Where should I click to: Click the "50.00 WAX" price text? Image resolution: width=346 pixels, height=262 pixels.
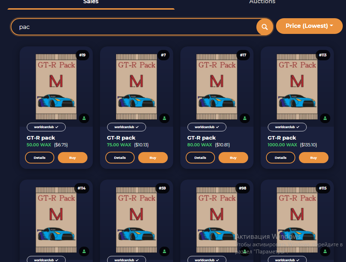click(x=39, y=145)
